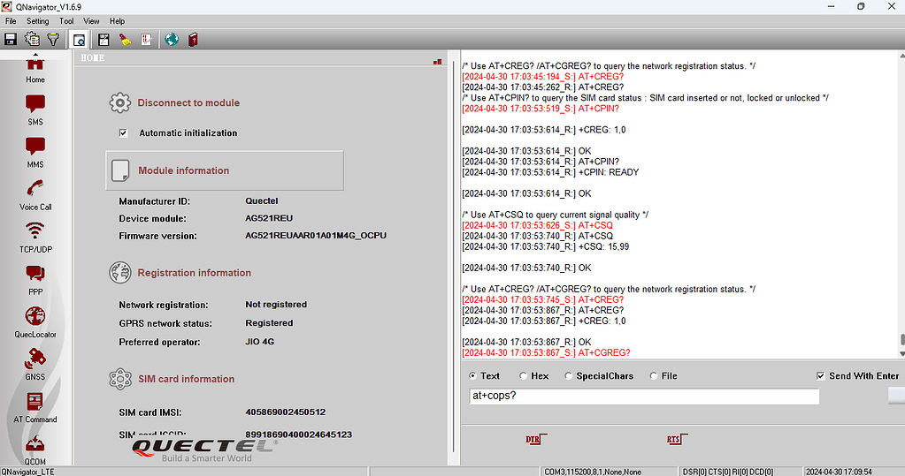Click the gear icon beside Disconnect to module
905x476 pixels.
pos(120,102)
